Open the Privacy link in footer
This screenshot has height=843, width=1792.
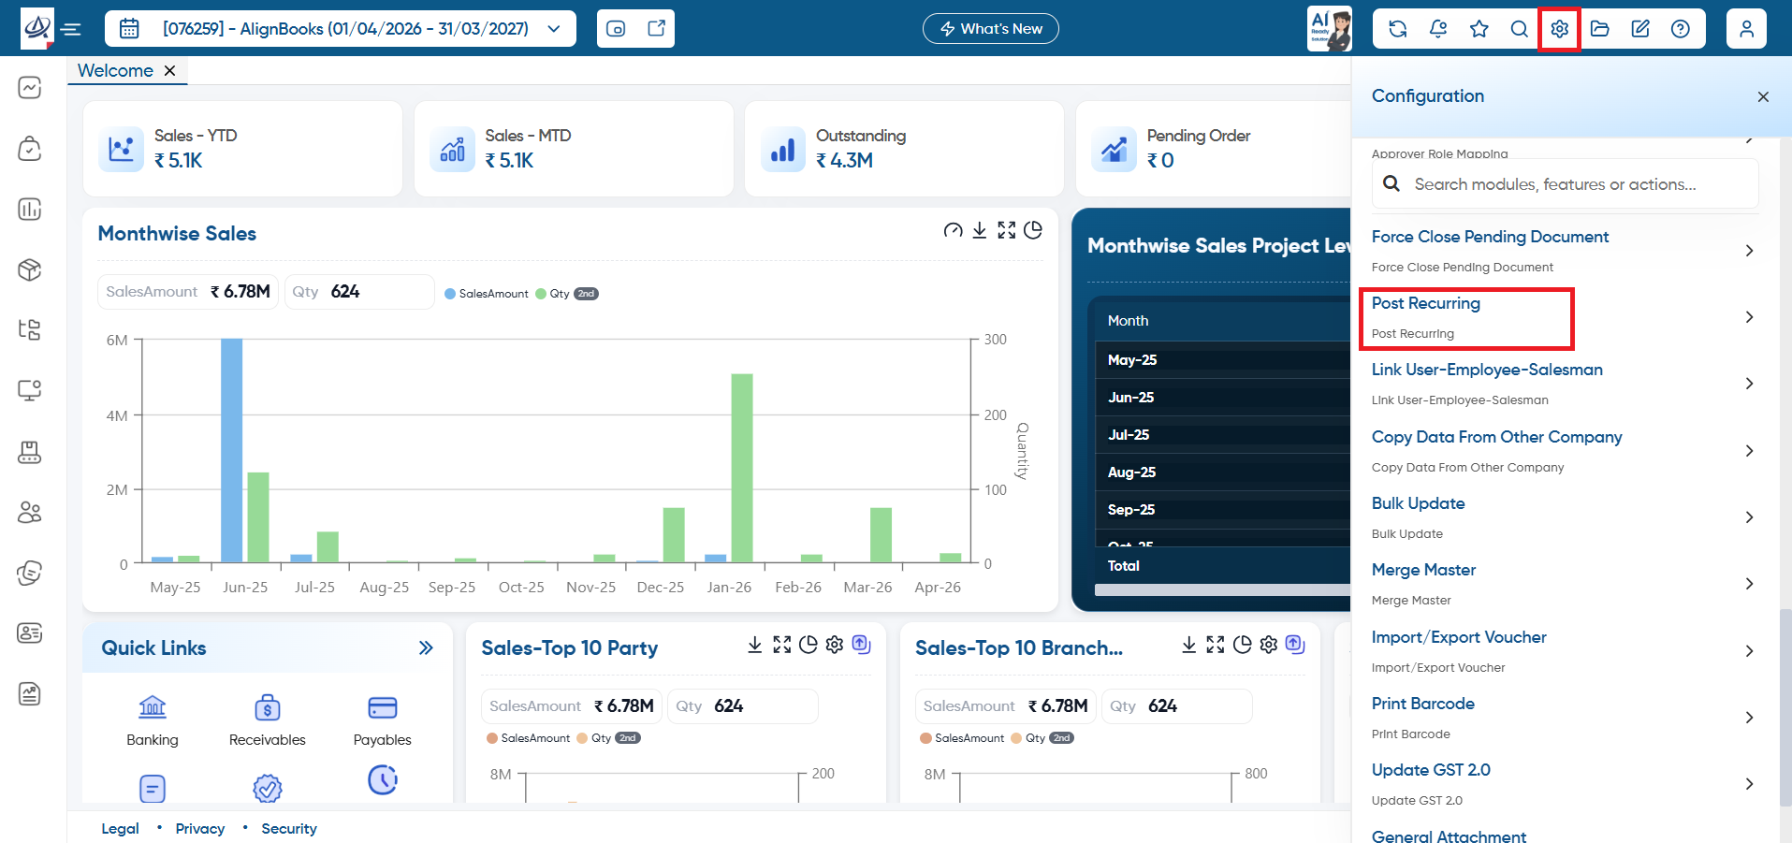point(200,829)
